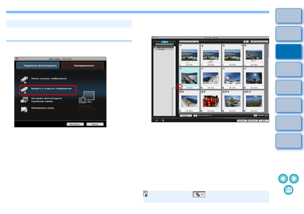This screenshot has height=214, width=304.
Task: Open the dropdown above the viewer folder tree
Action: 164,44
